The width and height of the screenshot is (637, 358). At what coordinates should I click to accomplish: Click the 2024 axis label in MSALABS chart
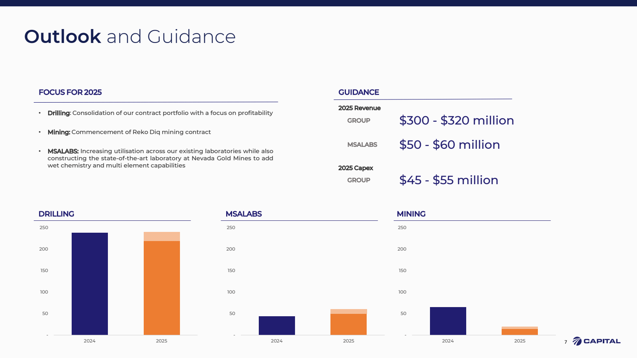coord(277,341)
